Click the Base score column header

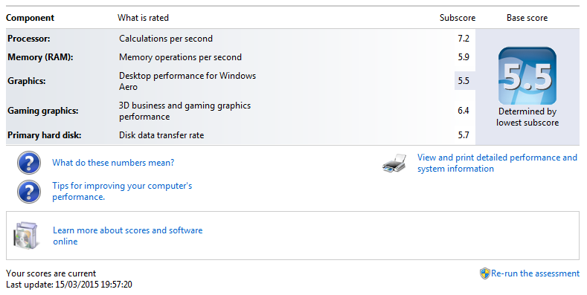[527, 18]
